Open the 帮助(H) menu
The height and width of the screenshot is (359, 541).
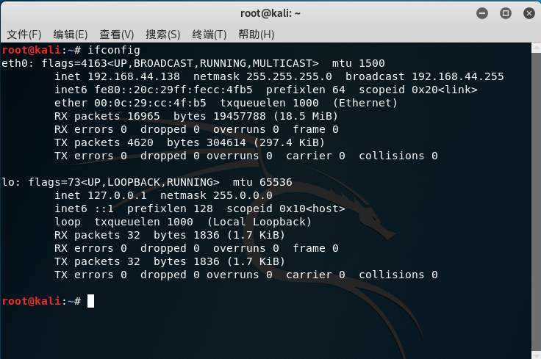256,34
